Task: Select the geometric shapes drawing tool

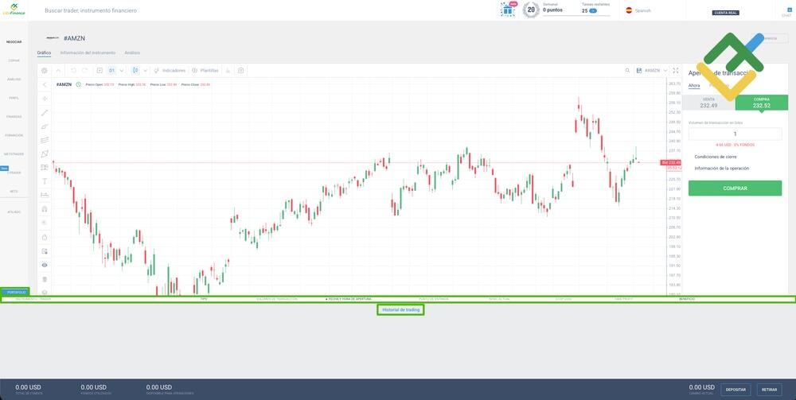Action: pyautogui.click(x=45, y=153)
